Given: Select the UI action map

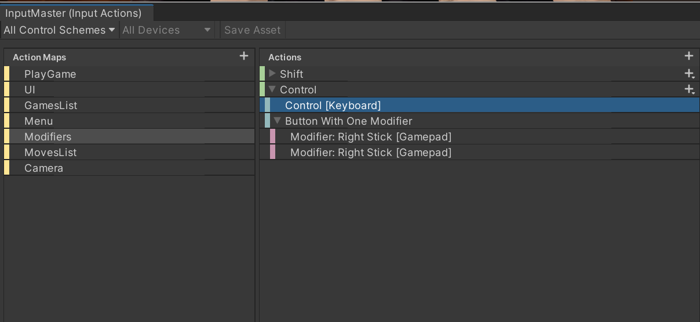Looking at the screenshot, I should click(30, 90).
